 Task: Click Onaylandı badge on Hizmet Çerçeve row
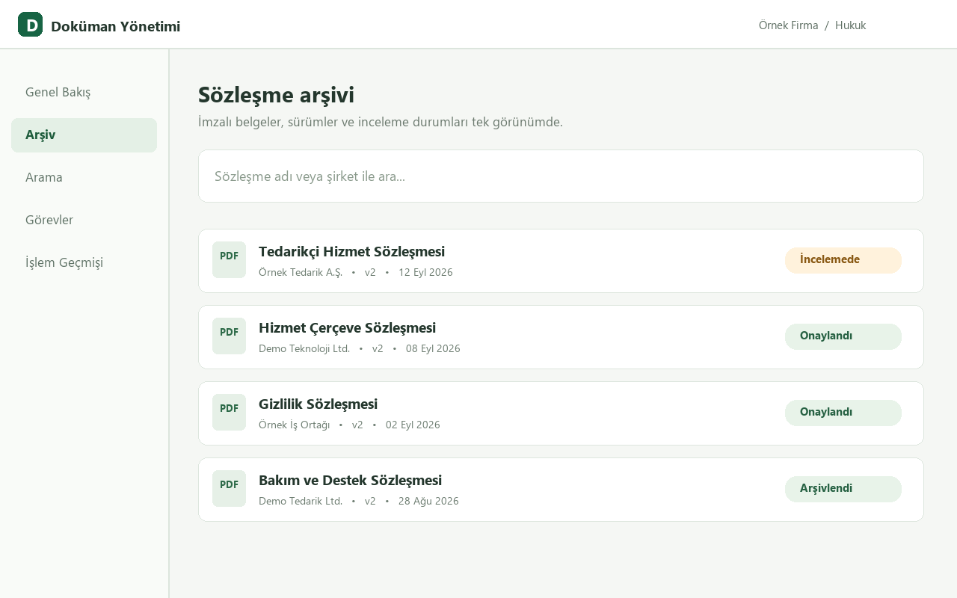click(843, 336)
